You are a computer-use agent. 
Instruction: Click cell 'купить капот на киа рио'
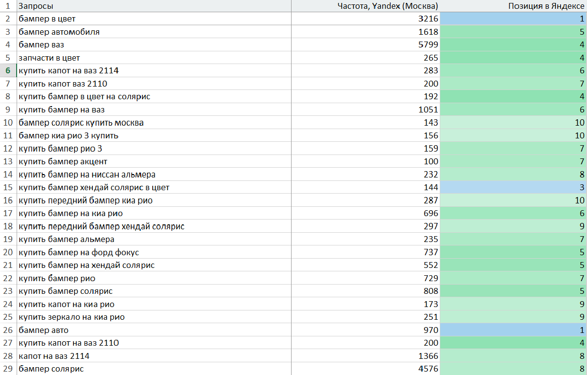[154, 304]
